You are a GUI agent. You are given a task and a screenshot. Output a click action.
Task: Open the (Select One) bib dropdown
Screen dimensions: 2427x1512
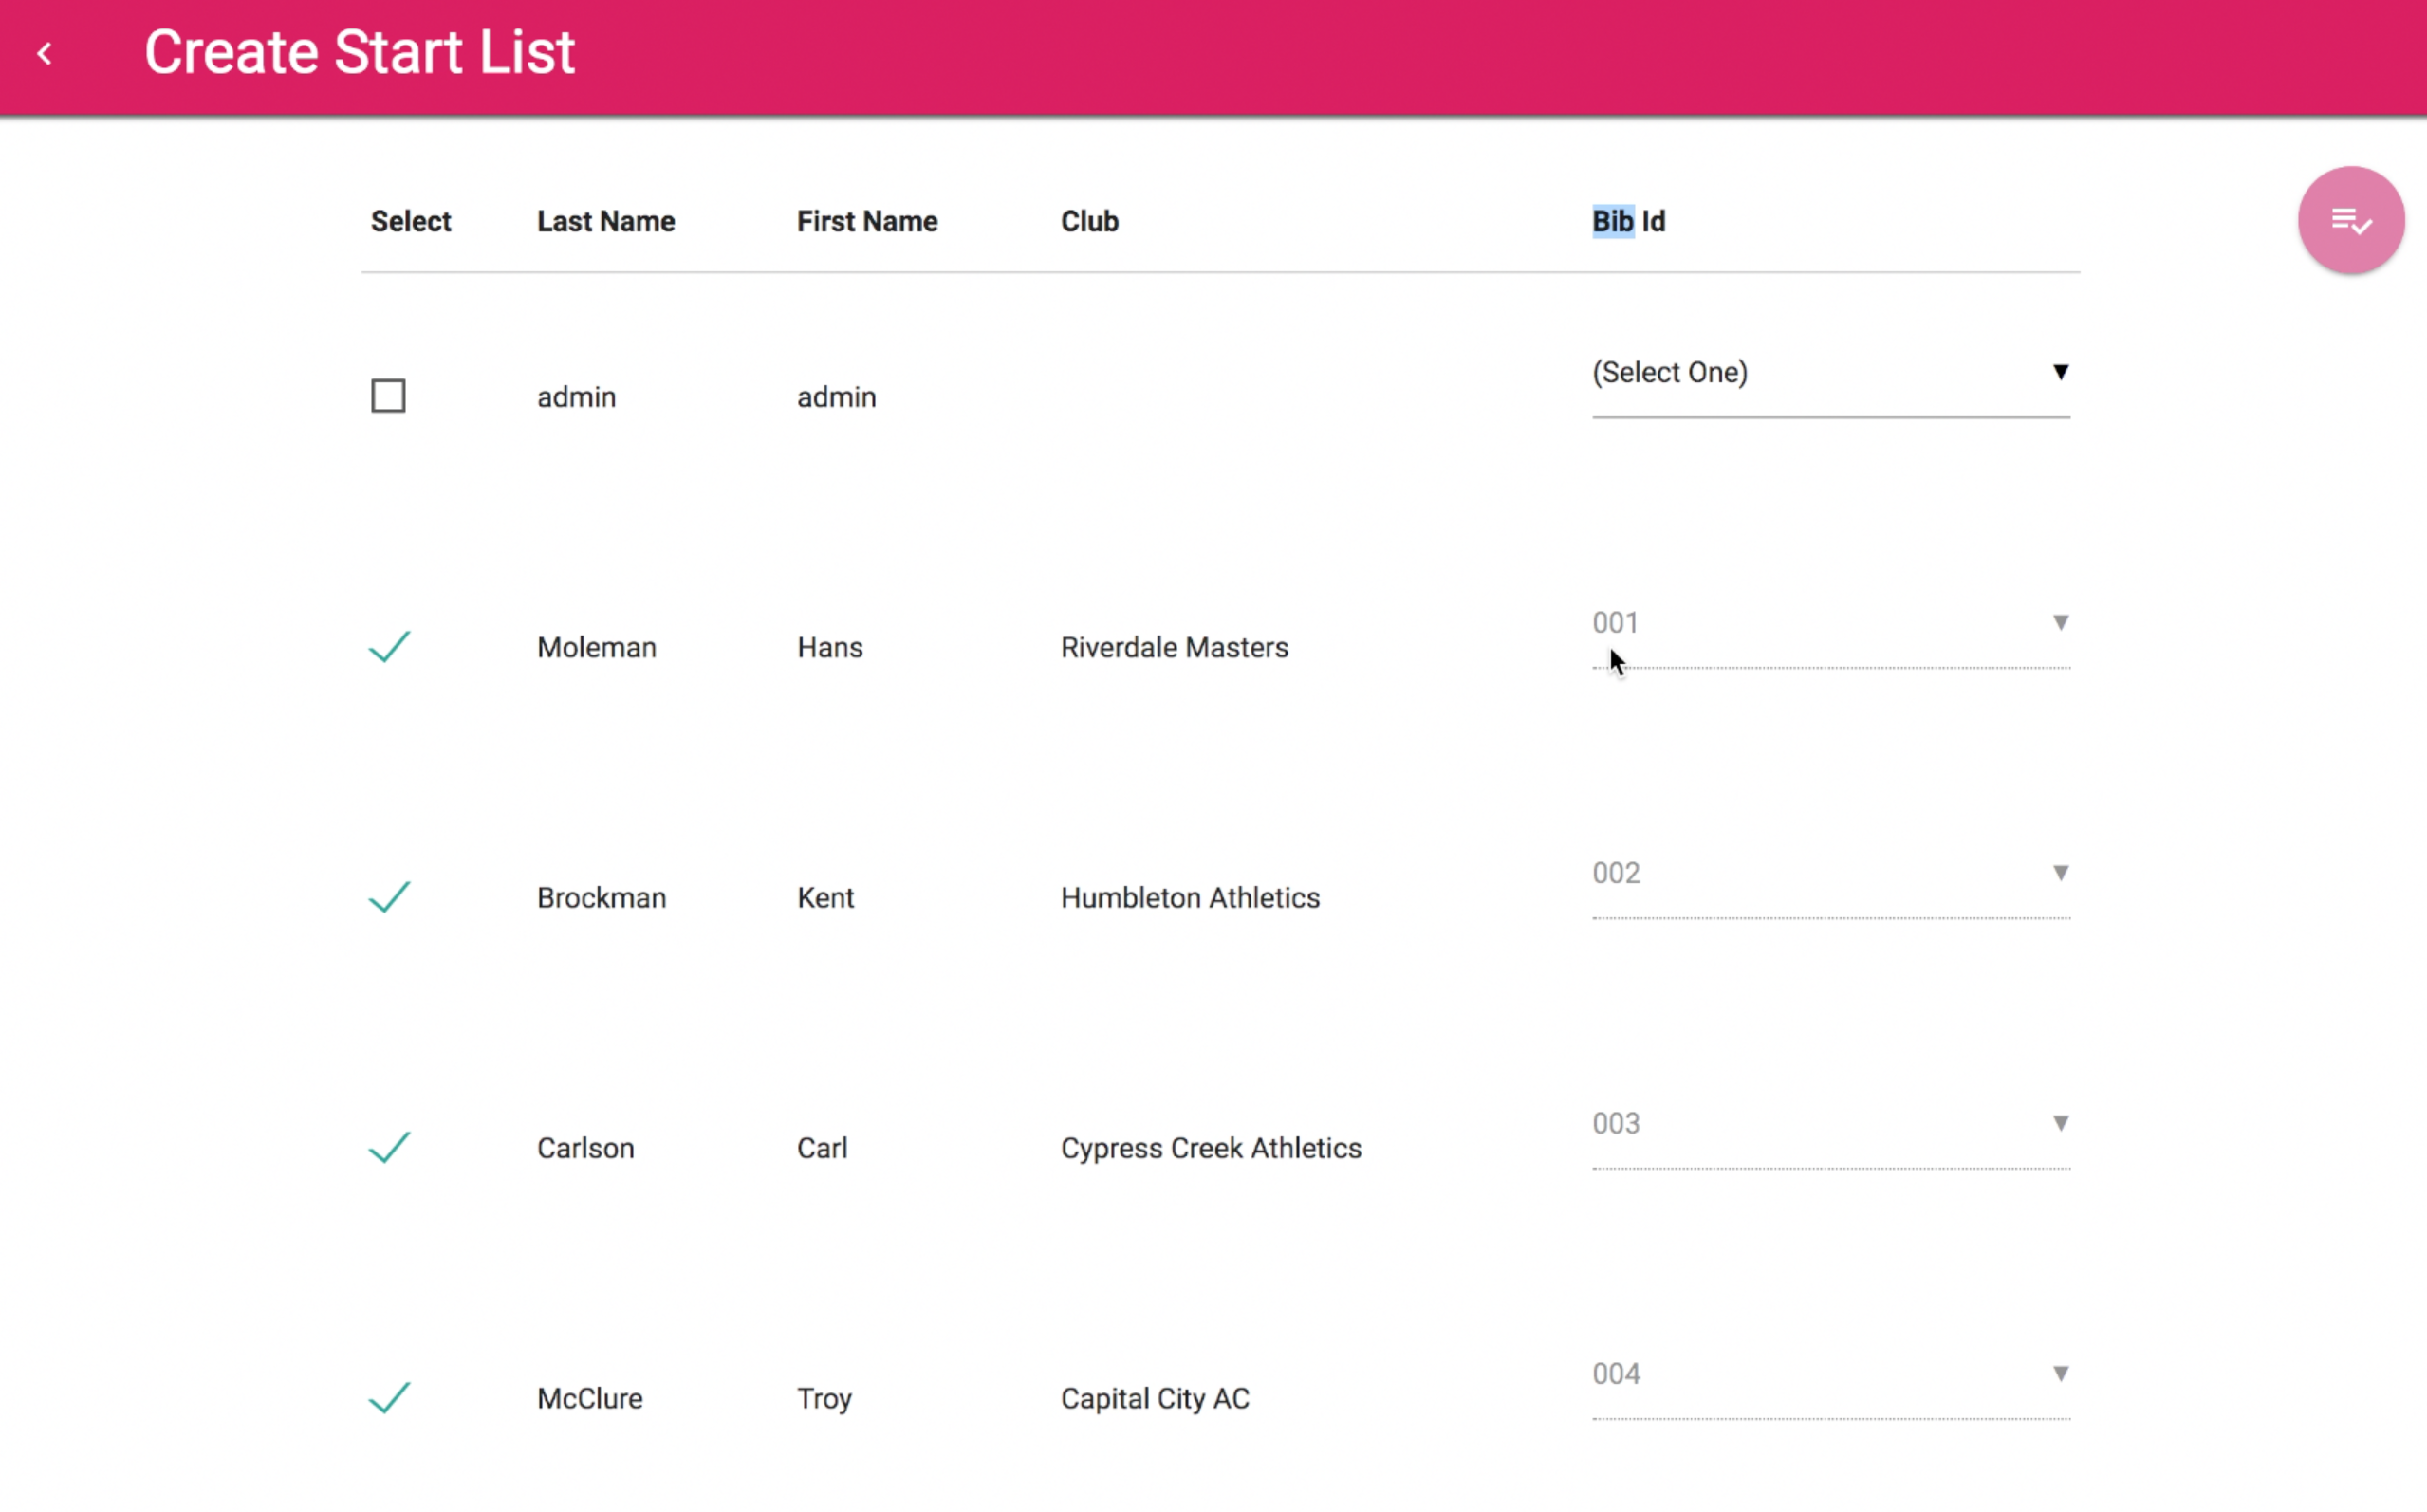click(1830, 373)
